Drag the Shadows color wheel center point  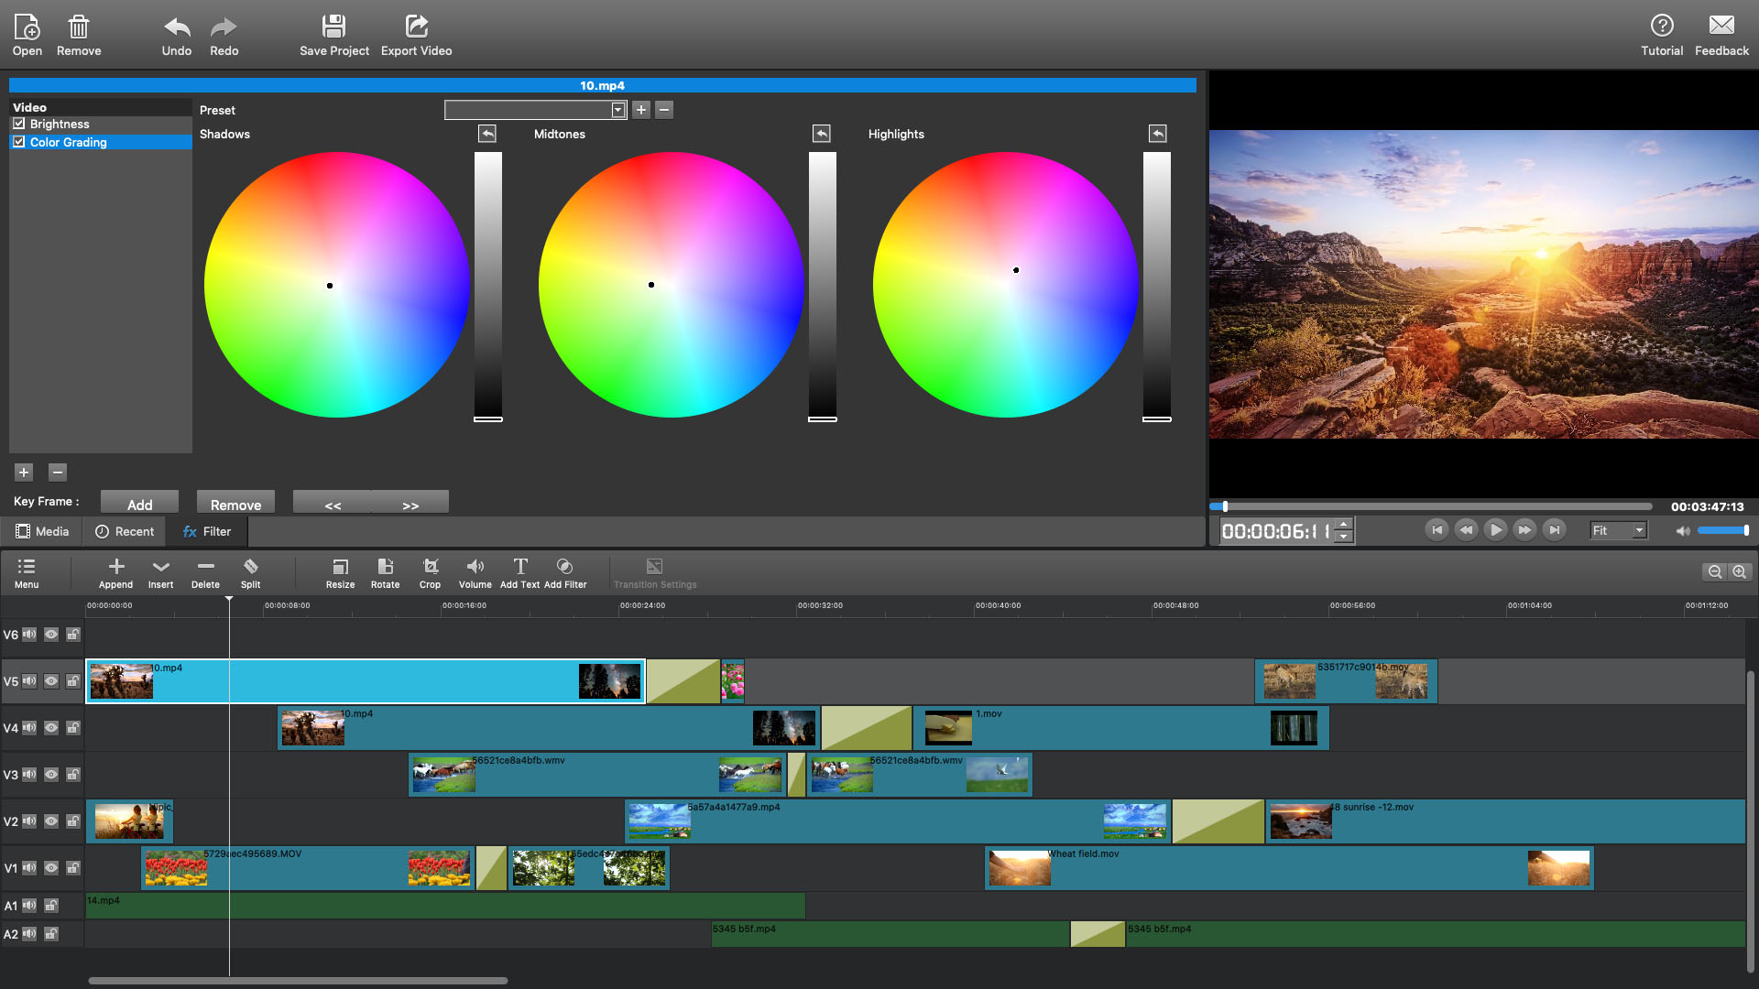point(333,285)
